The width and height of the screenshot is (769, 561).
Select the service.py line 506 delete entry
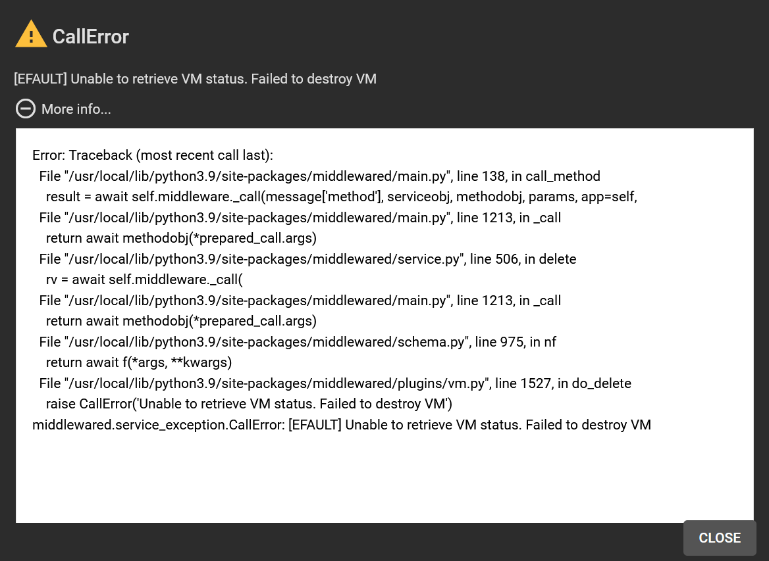308,259
